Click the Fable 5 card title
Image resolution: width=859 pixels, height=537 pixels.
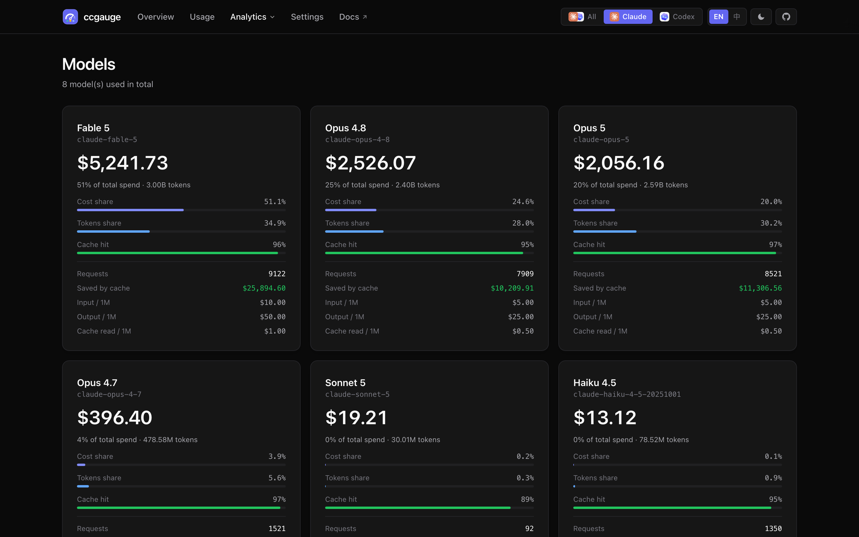point(93,128)
